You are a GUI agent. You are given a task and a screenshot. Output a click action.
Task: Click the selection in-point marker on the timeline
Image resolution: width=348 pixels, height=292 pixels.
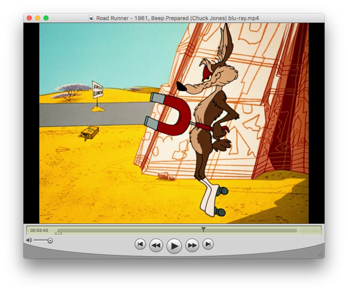[x=58, y=232]
